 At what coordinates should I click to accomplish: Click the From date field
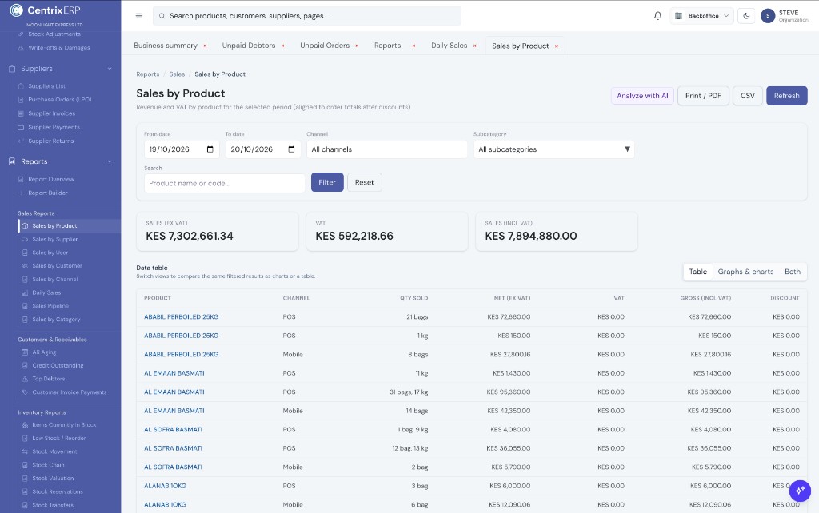click(x=182, y=149)
